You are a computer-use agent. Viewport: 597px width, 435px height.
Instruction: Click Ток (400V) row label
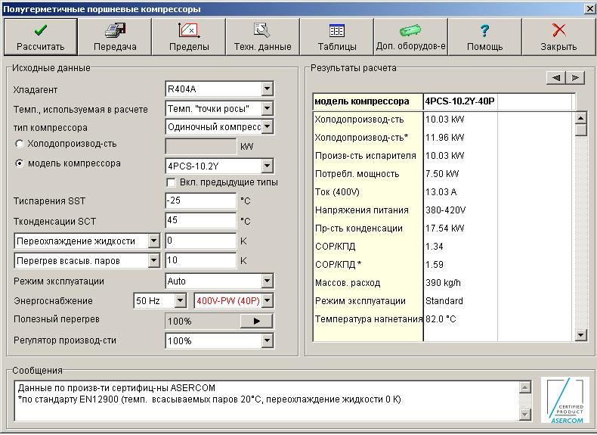[x=337, y=192]
